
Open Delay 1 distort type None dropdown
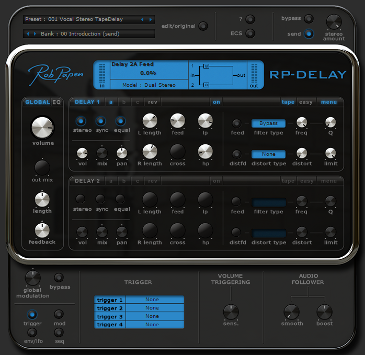(268, 154)
